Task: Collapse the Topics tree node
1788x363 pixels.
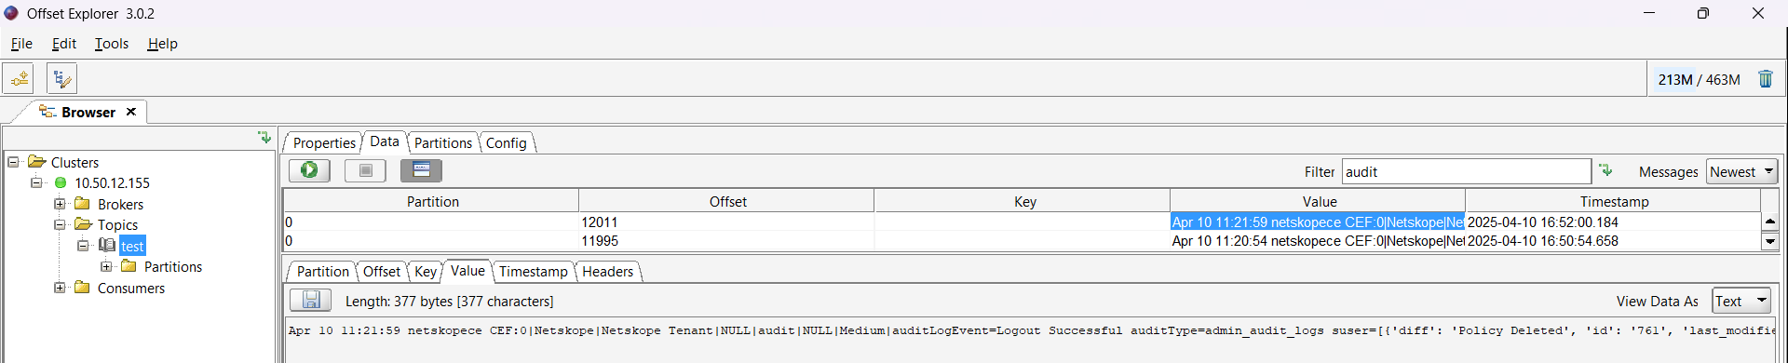Action: tap(60, 224)
